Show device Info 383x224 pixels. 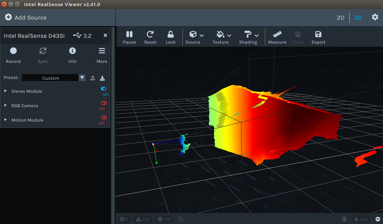[72, 55]
